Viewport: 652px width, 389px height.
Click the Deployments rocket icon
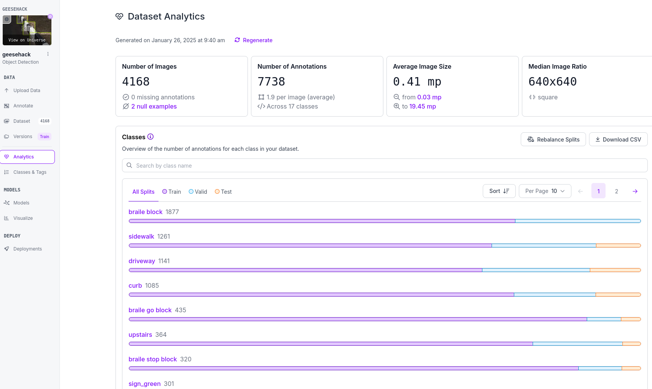7,249
